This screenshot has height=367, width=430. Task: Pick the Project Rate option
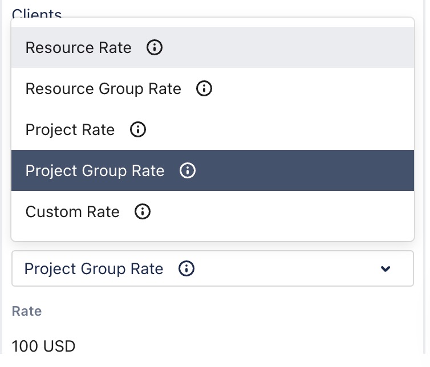click(70, 130)
